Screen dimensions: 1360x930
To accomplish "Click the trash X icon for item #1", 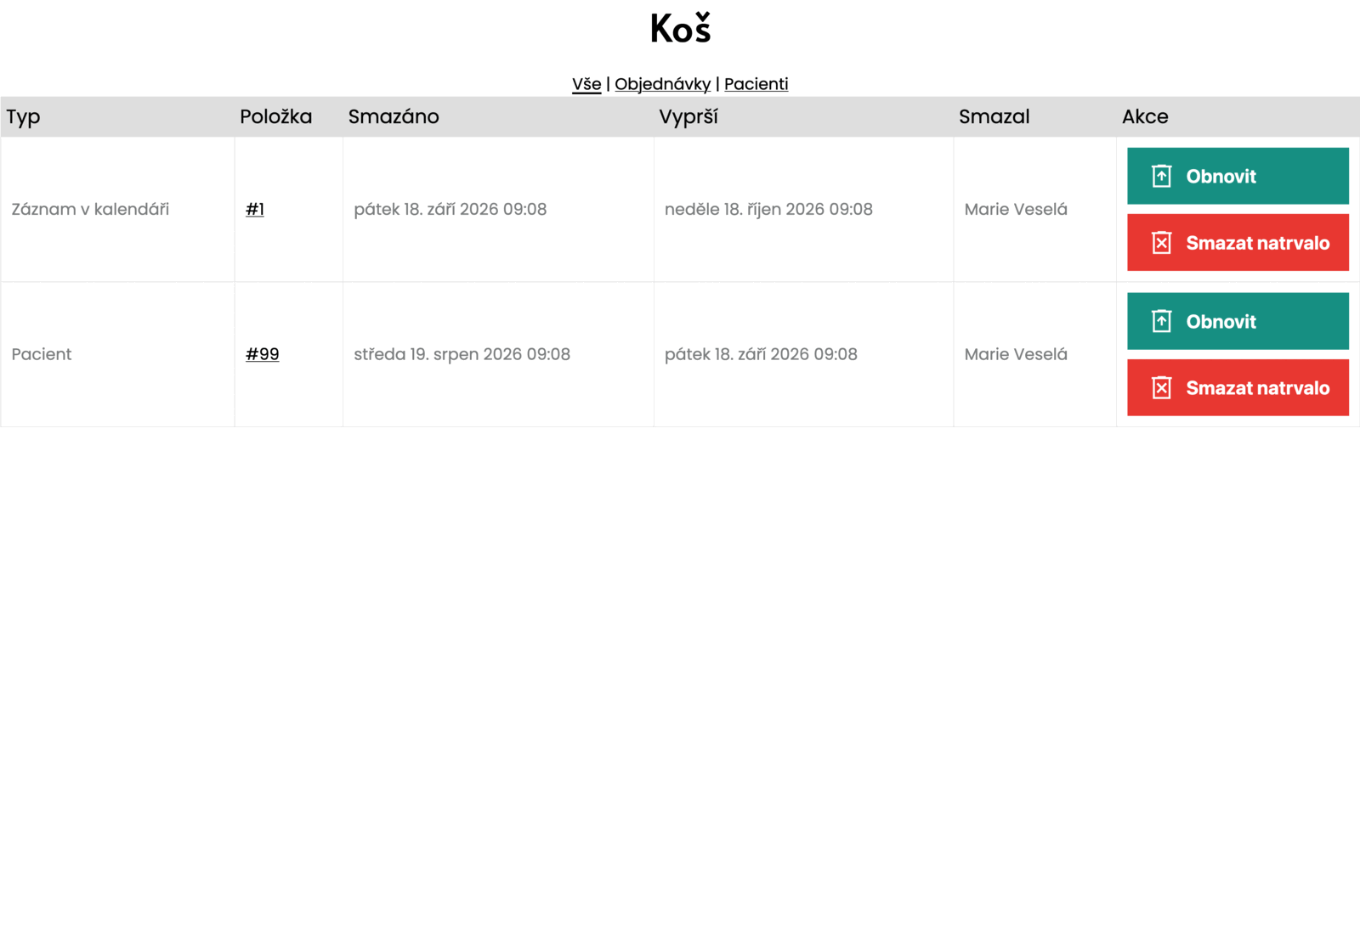I will point(1161,243).
